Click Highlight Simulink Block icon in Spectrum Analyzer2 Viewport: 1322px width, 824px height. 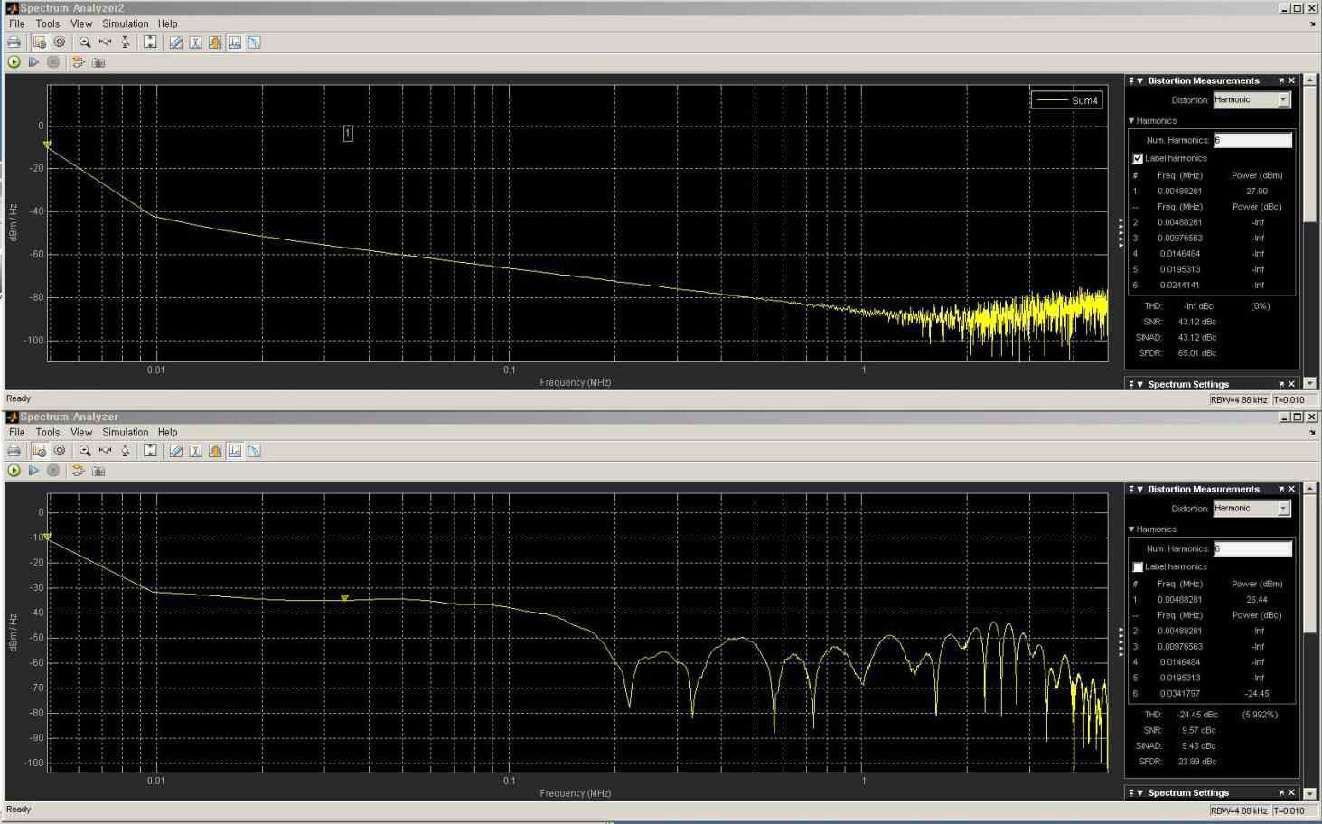(79, 62)
